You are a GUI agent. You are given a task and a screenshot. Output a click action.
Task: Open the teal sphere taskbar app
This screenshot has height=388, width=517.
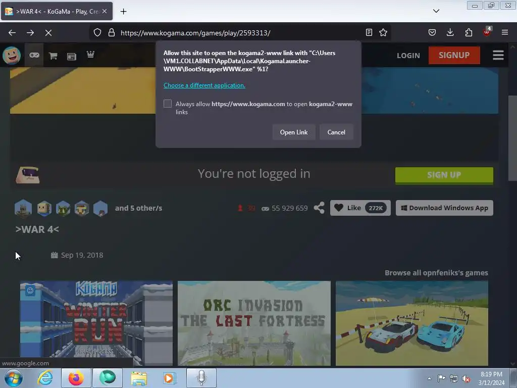pyautogui.click(x=108, y=378)
